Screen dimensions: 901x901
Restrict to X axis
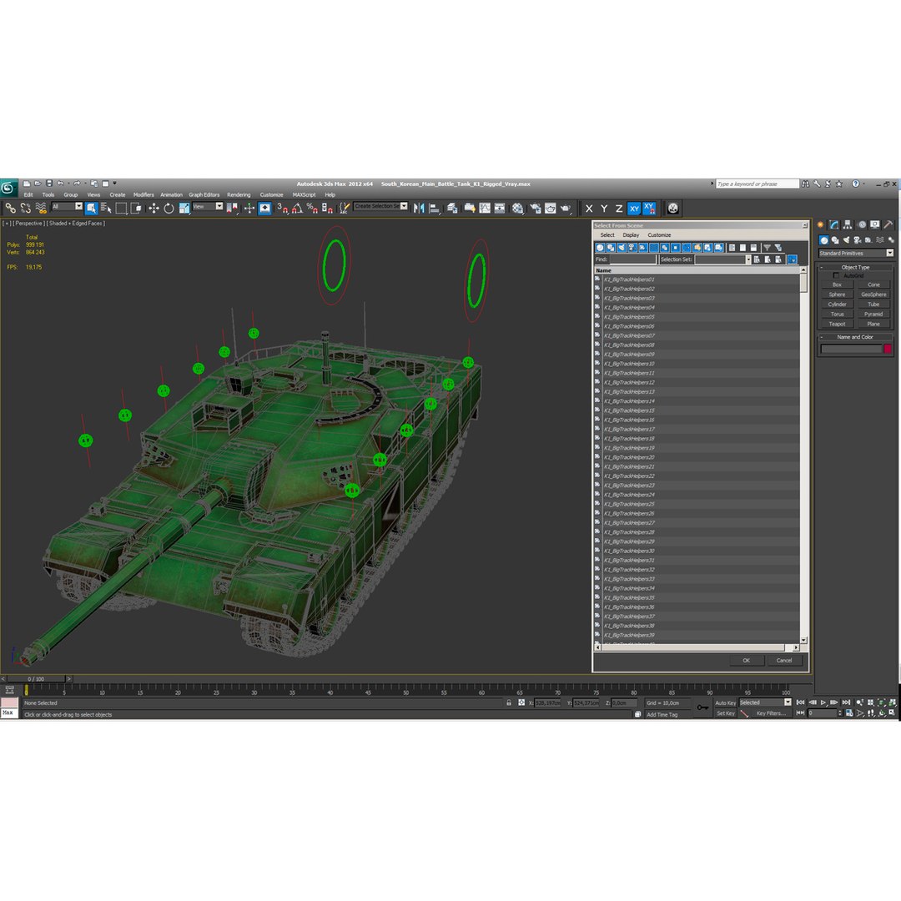click(589, 209)
